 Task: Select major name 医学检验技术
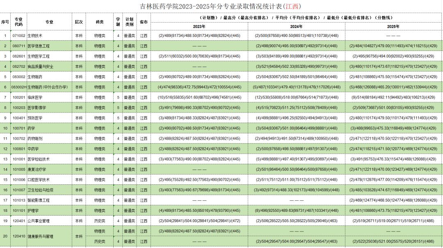(39, 159)
